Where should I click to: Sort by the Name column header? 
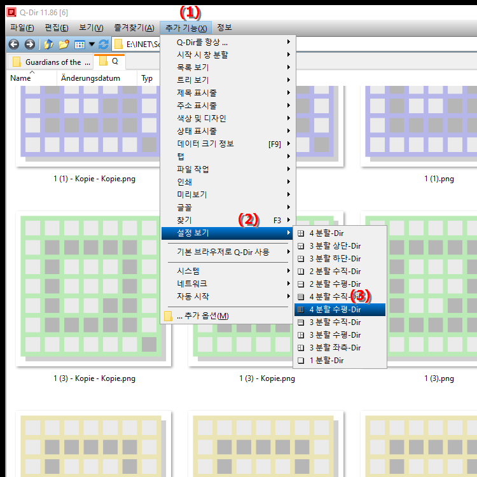click(x=32, y=78)
